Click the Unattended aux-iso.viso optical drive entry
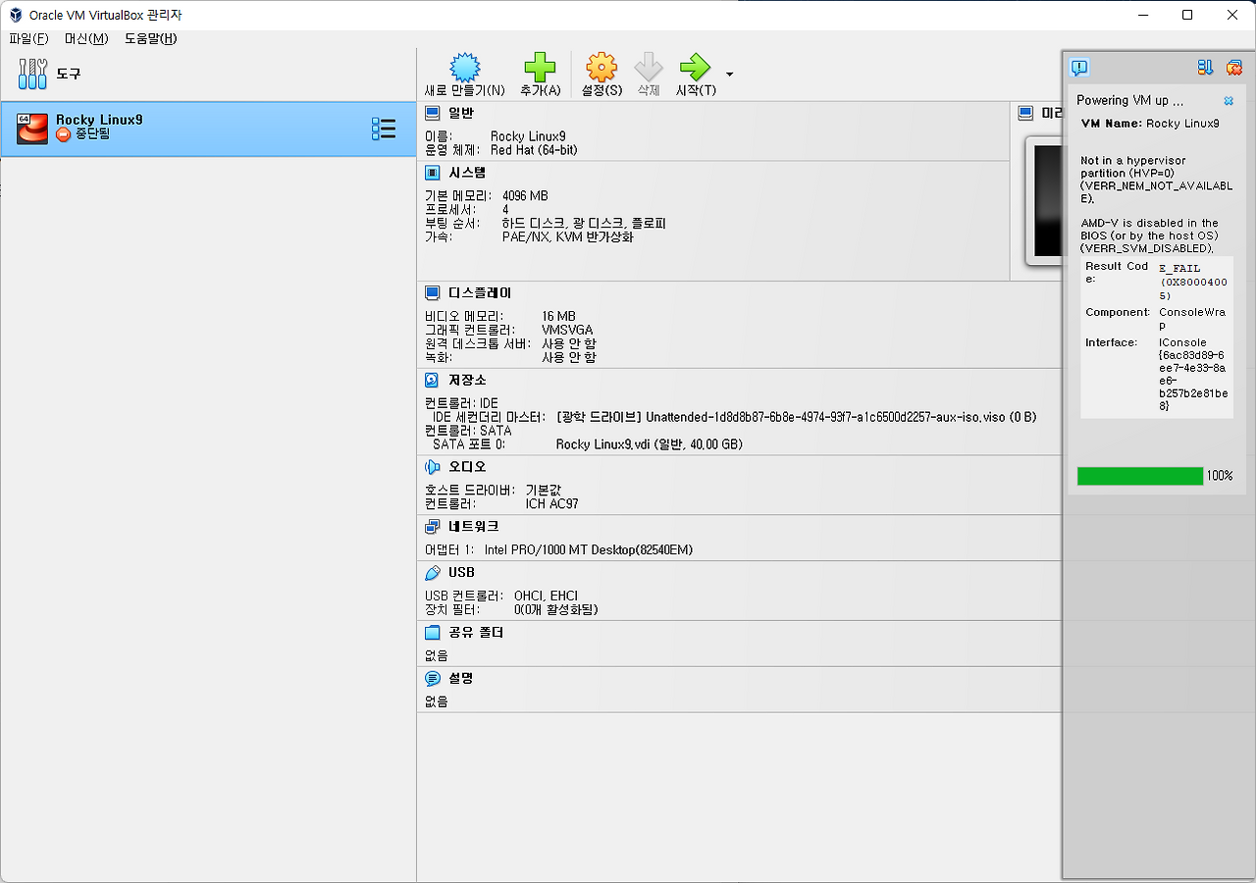The height and width of the screenshot is (883, 1256). [796, 417]
